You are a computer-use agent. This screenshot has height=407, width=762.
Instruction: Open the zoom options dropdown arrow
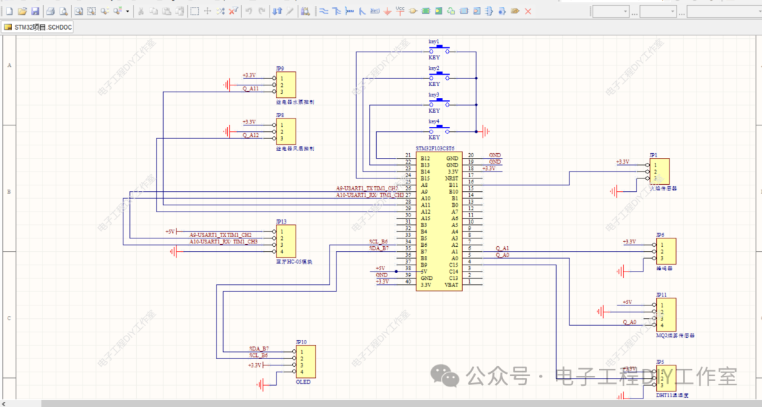pyautogui.click(x=128, y=11)
